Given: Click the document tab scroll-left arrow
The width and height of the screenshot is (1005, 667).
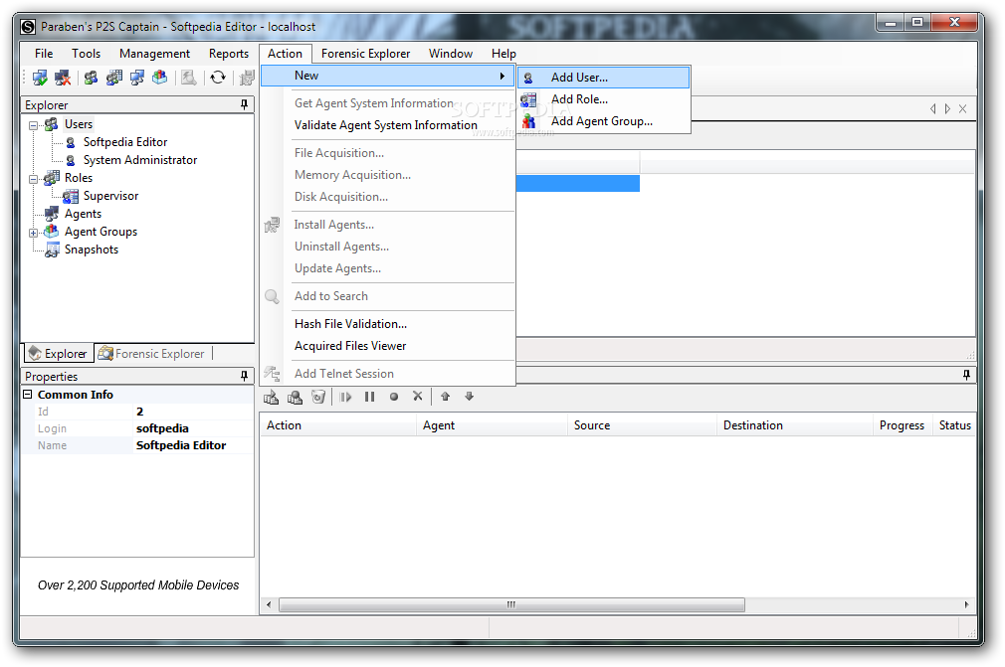Looking at the screenshot, I should coord(932,108).
